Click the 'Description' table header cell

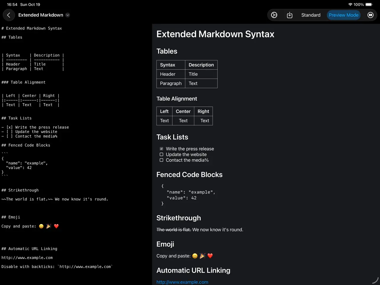click(x=201, y=65)
